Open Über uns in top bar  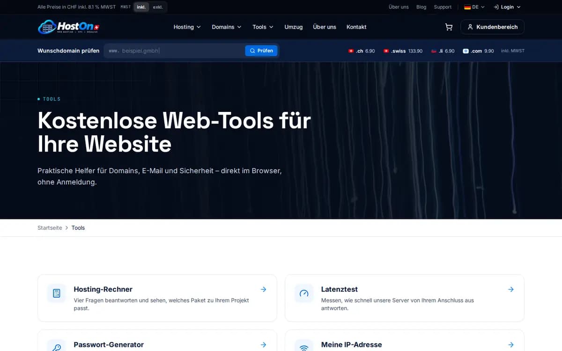coord(399,7)
